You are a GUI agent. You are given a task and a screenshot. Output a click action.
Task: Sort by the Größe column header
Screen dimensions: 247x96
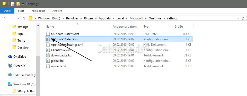pos(179,27)
